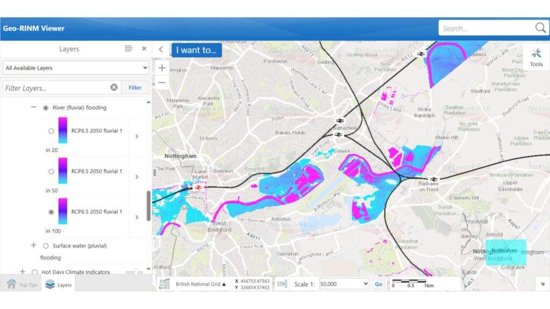Click the coordinates grid icon in status bar

(x=164, y=284)
